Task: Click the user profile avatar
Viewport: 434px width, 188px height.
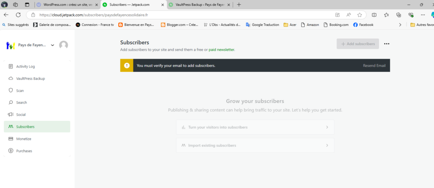Action: 64,45
